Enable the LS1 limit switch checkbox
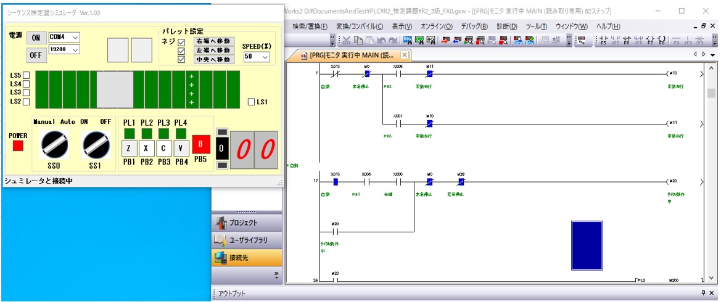 pyautogui.click(x=251, y=102)
